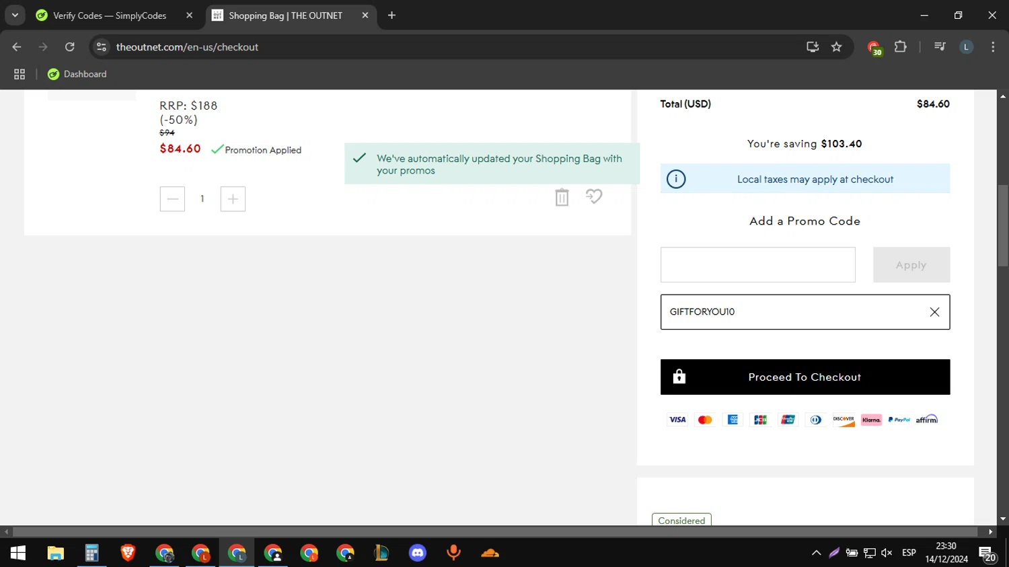Close the Shopping Bag tab
The width and height of the screenshot is (1009, 567).
coord(365,15)
